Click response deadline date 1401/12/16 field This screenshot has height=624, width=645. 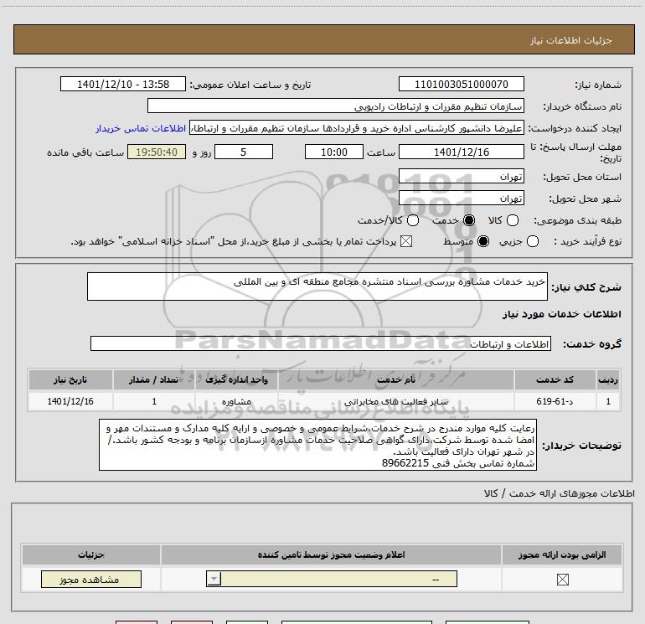tap(461, 152)
